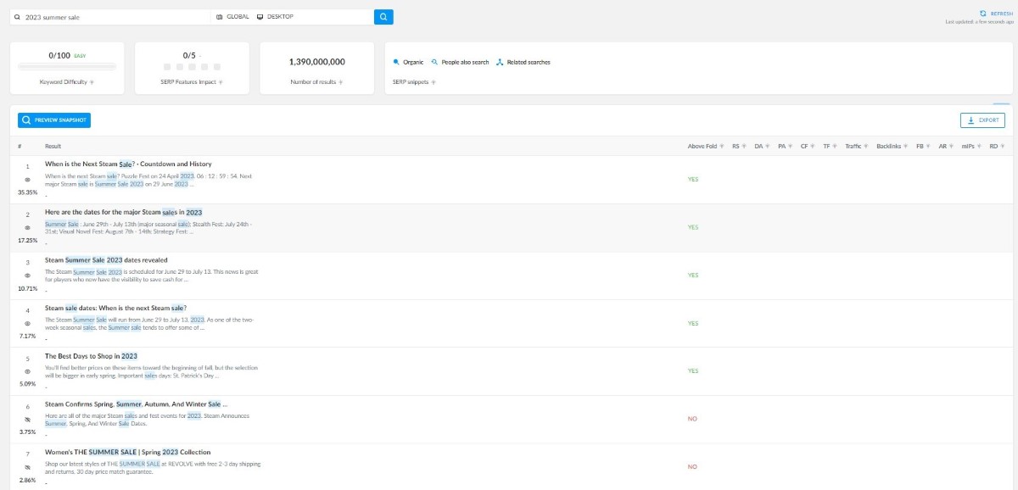This screenshot has height=490, width=1018.
Task: Click the magnifier icon inside the keyword field
Action: (18, 17)
